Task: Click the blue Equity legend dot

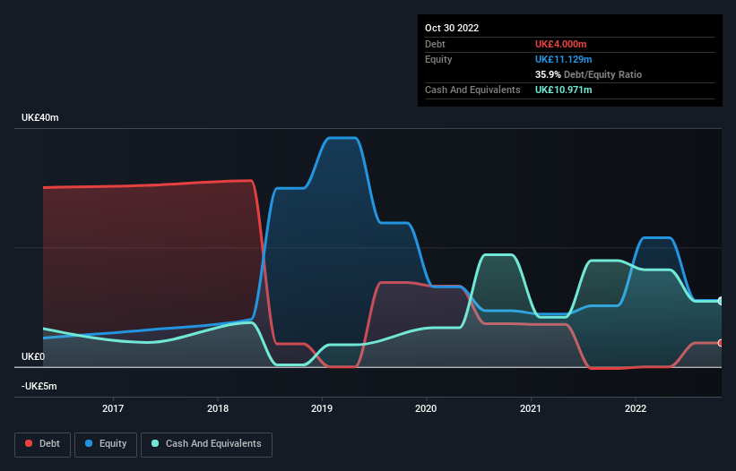Action: (89, 443)
